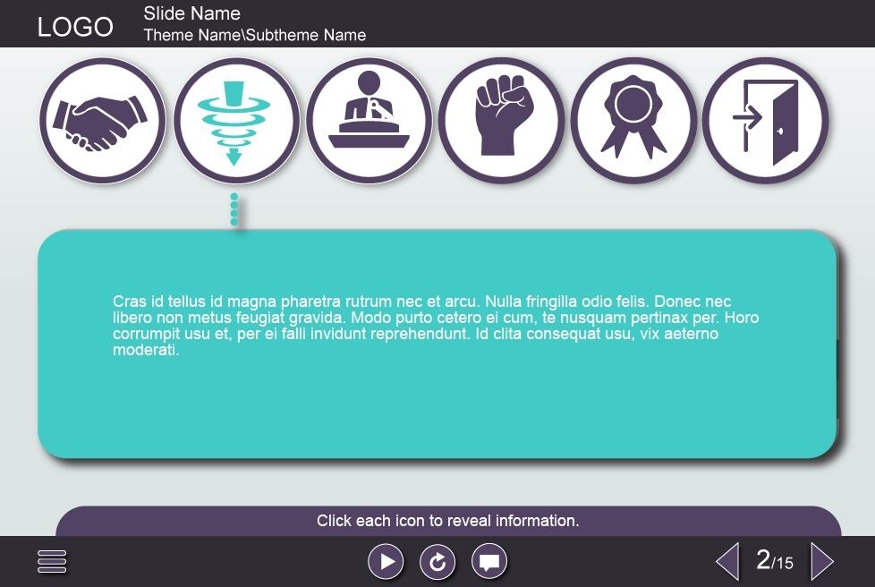Click the 2/15 slide counter
This screenshot has height=587, width=875.
coord(774,561)
